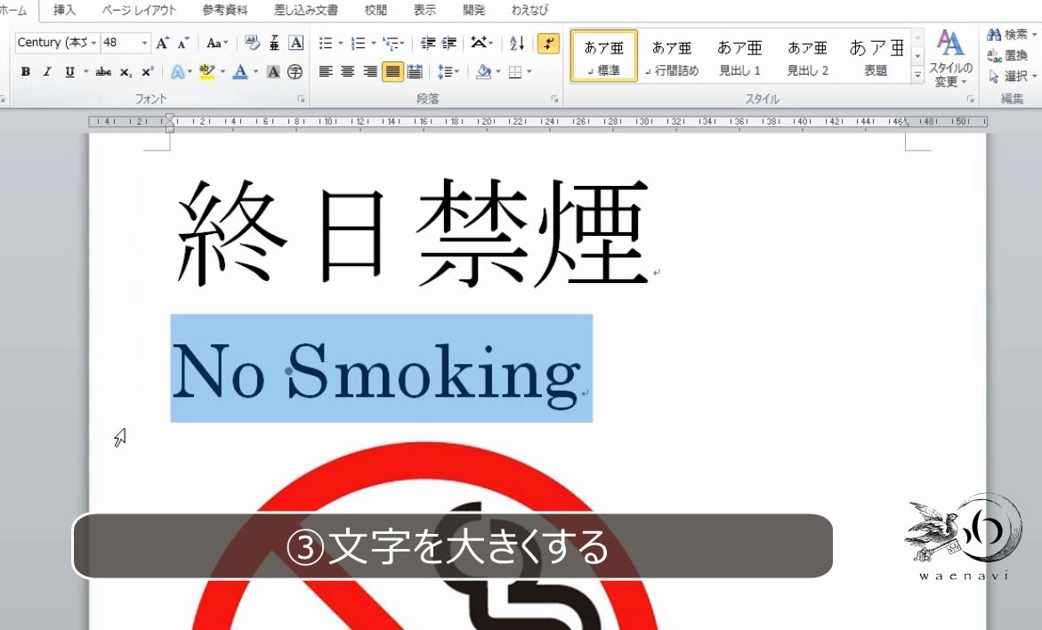Image resolution: width=1042 pixels, height=630 pixels.
Task: Toggle justify alignment button
Action: (x=392, y=72)
